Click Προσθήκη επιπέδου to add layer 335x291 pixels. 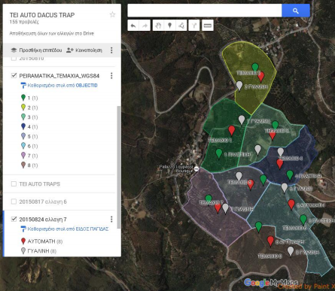[x=36, y=50]
